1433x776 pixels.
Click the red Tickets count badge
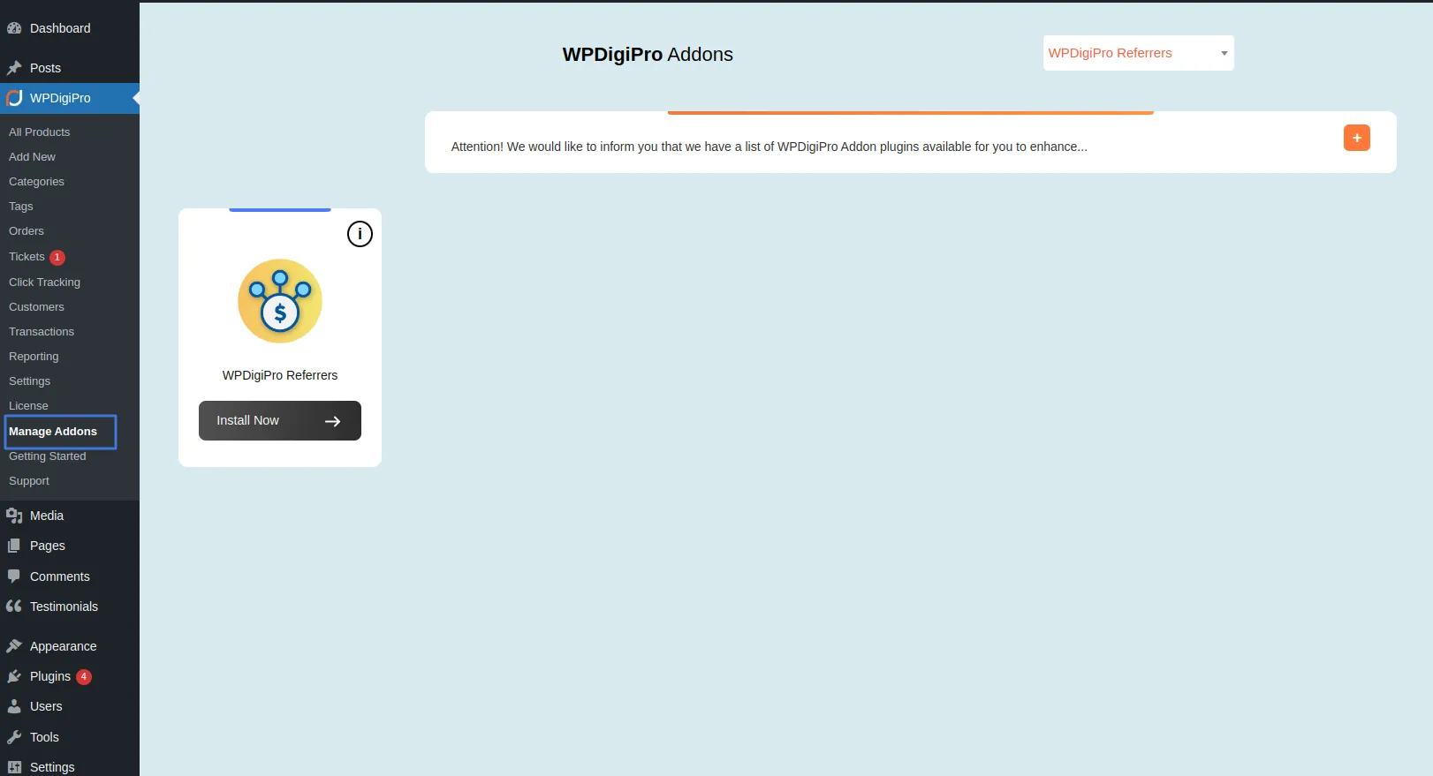point(57,258)
